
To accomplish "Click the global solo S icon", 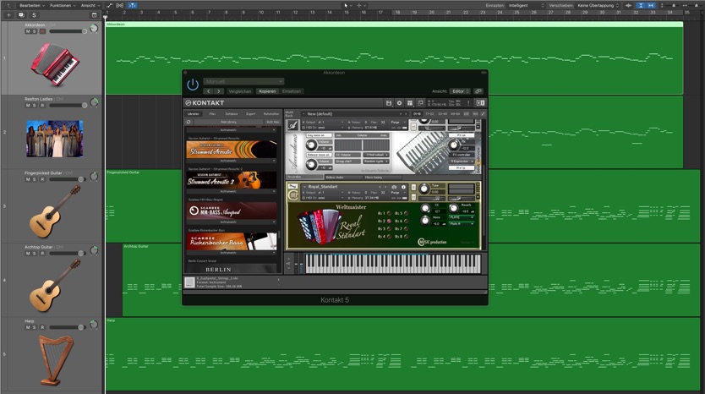I will 34,15.
